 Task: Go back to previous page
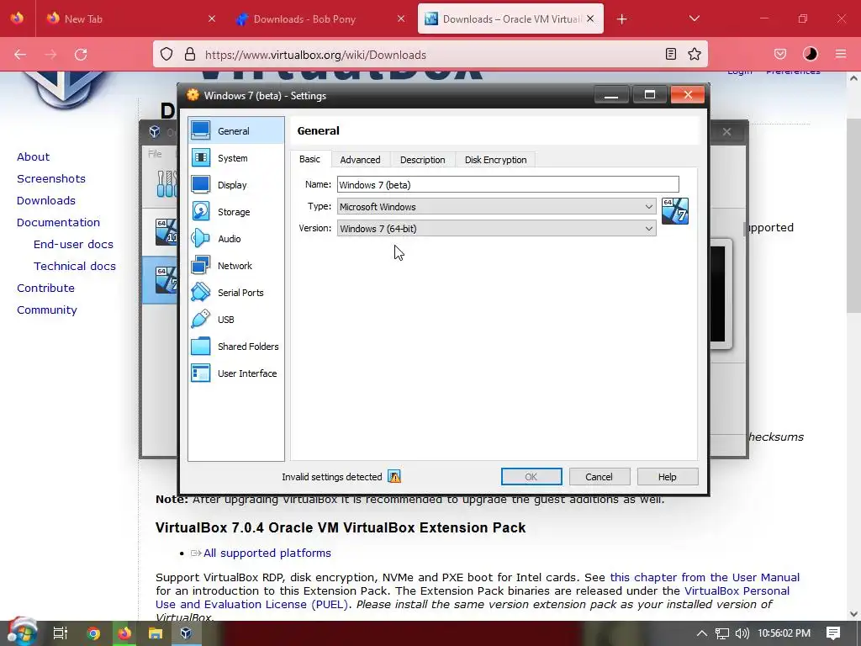[20, 54]
